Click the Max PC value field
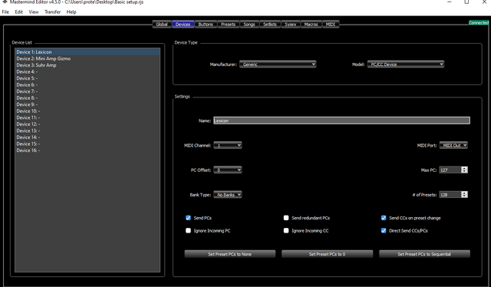Image resolution: width=491 pixels, height=287 pixels. click(450, 170)
